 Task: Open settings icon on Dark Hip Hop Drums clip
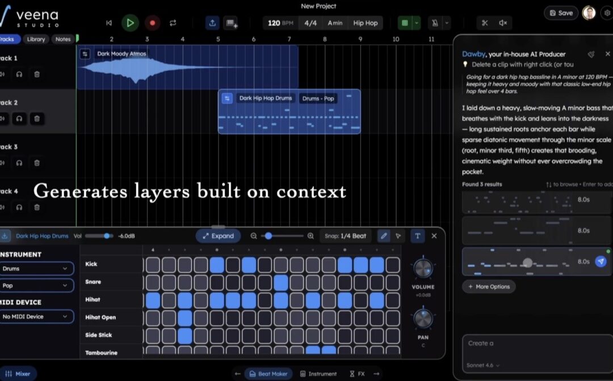(227, 99)
